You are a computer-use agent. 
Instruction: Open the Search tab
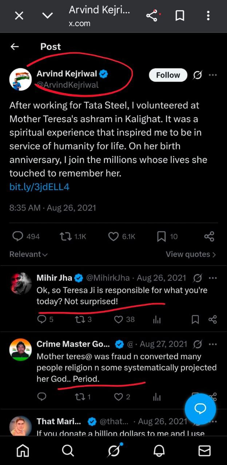point(68,451)
